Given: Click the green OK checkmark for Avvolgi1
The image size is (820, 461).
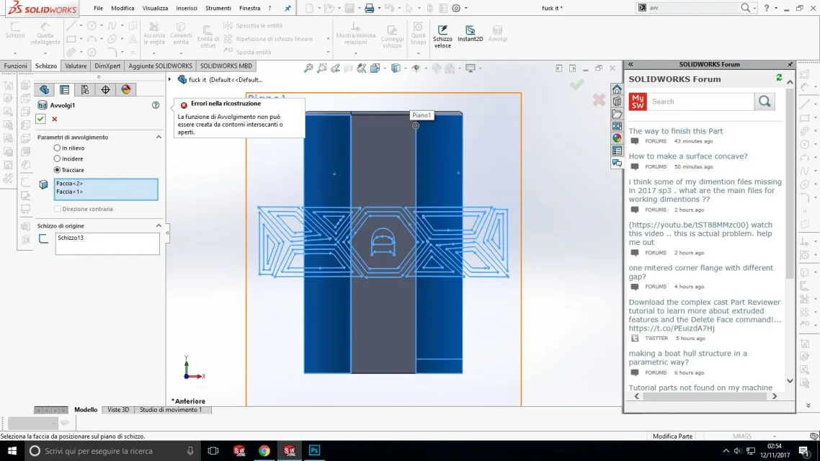Looking at the screenshot, I should (x=41, y=119).
